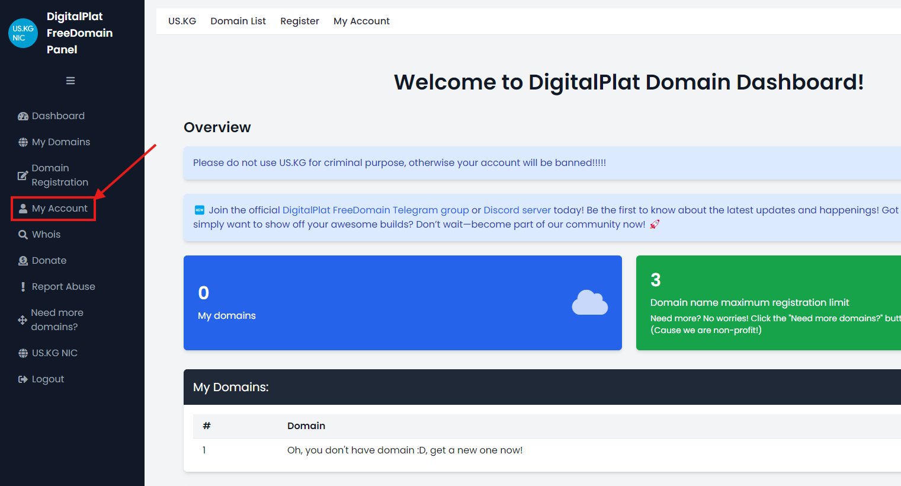Open Register in top navigation
This screenshot has height=486, width=901.
[x=300, y=21]
